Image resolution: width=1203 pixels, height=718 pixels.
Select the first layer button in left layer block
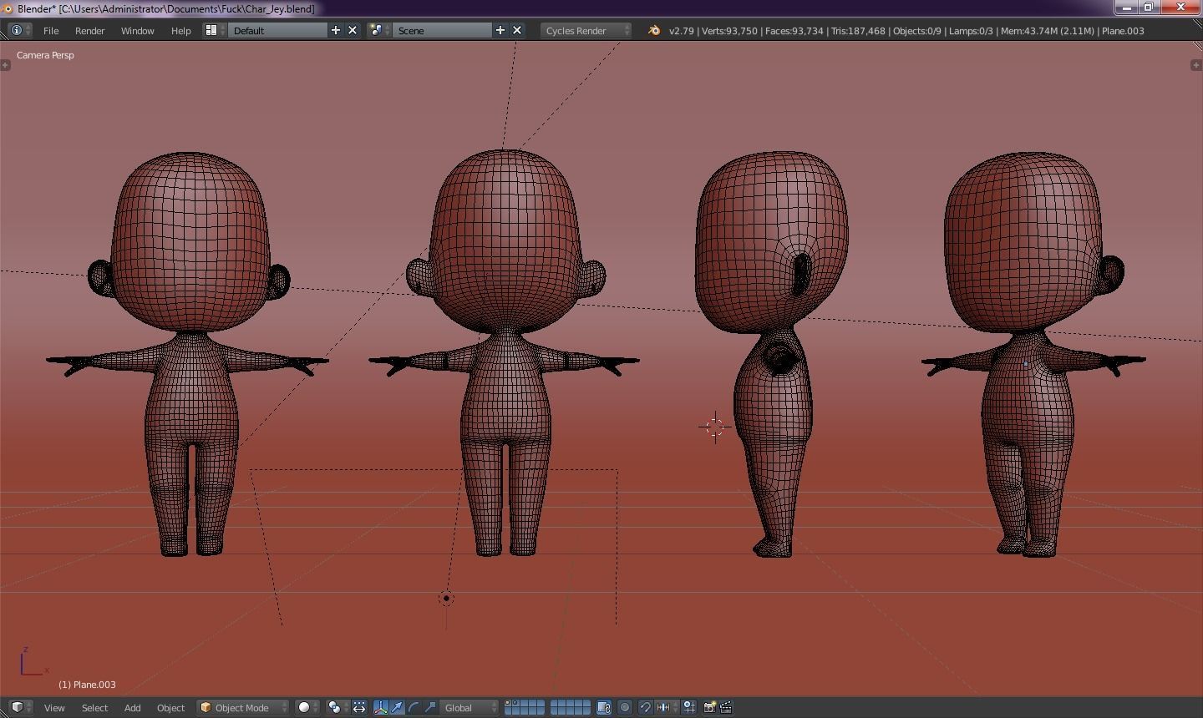(x=508, y=703)
